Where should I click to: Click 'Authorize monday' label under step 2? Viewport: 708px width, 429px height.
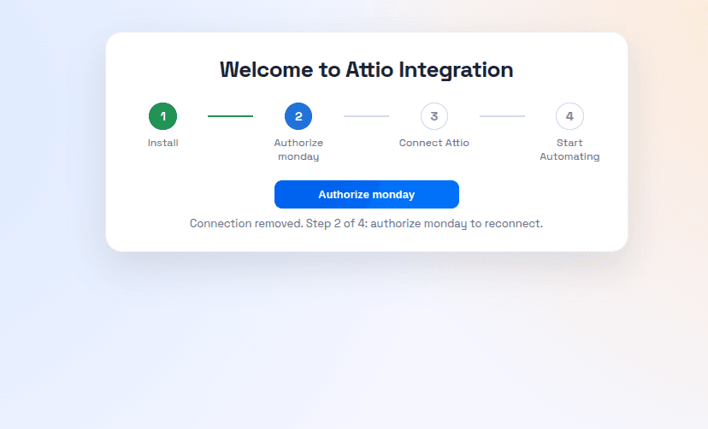298,150
